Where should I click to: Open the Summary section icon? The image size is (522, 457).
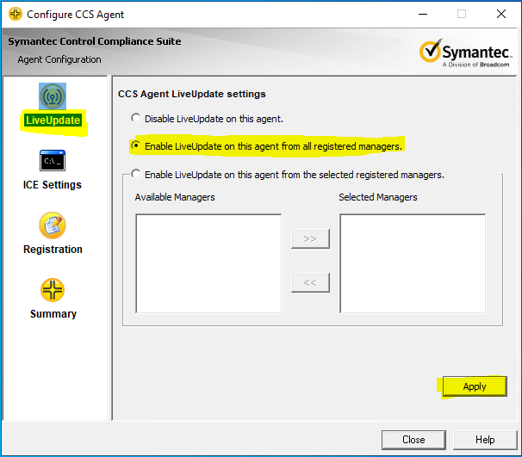coord(53,290)
